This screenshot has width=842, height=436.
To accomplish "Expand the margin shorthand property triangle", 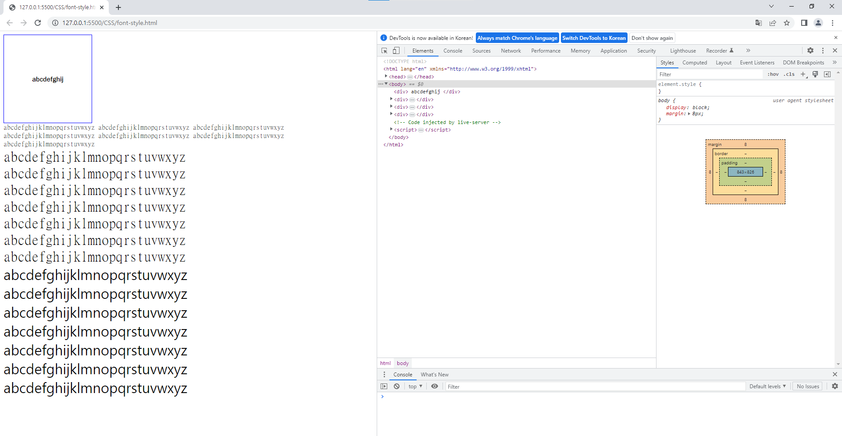I will click(689, 114).
